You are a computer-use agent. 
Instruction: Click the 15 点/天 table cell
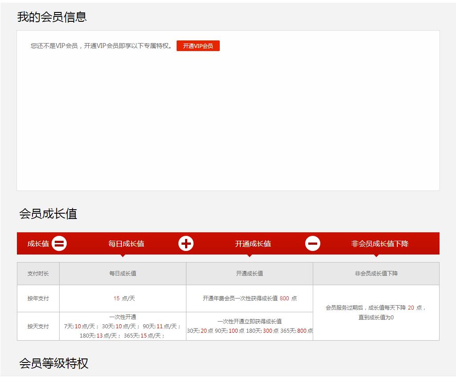pyautogui.click(x=123, y=298)
